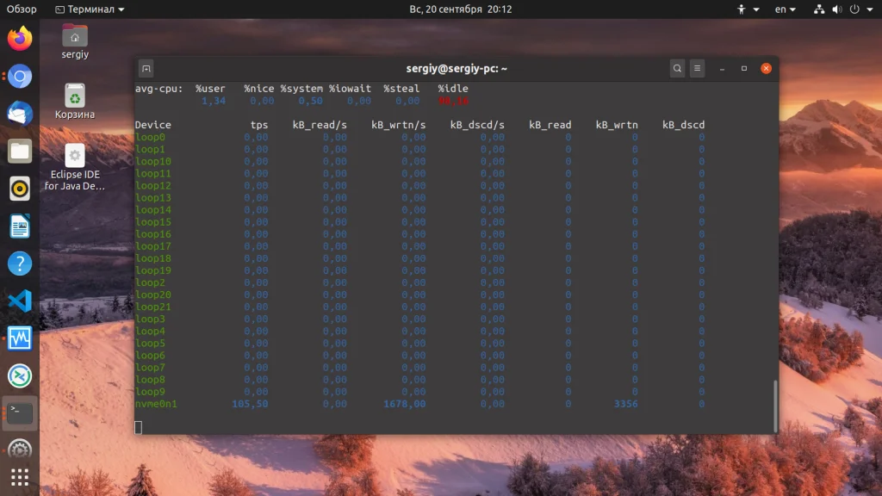The image size is (882, 496).
Task: Open the clock showing Вс, 20 сентября 20:12
Action: [460, 9]
